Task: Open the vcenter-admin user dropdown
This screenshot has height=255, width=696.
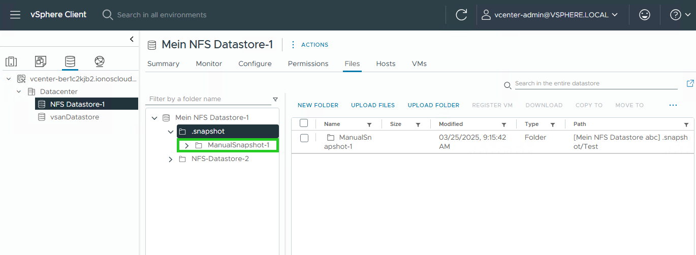Action: click(x=550, y=15)
